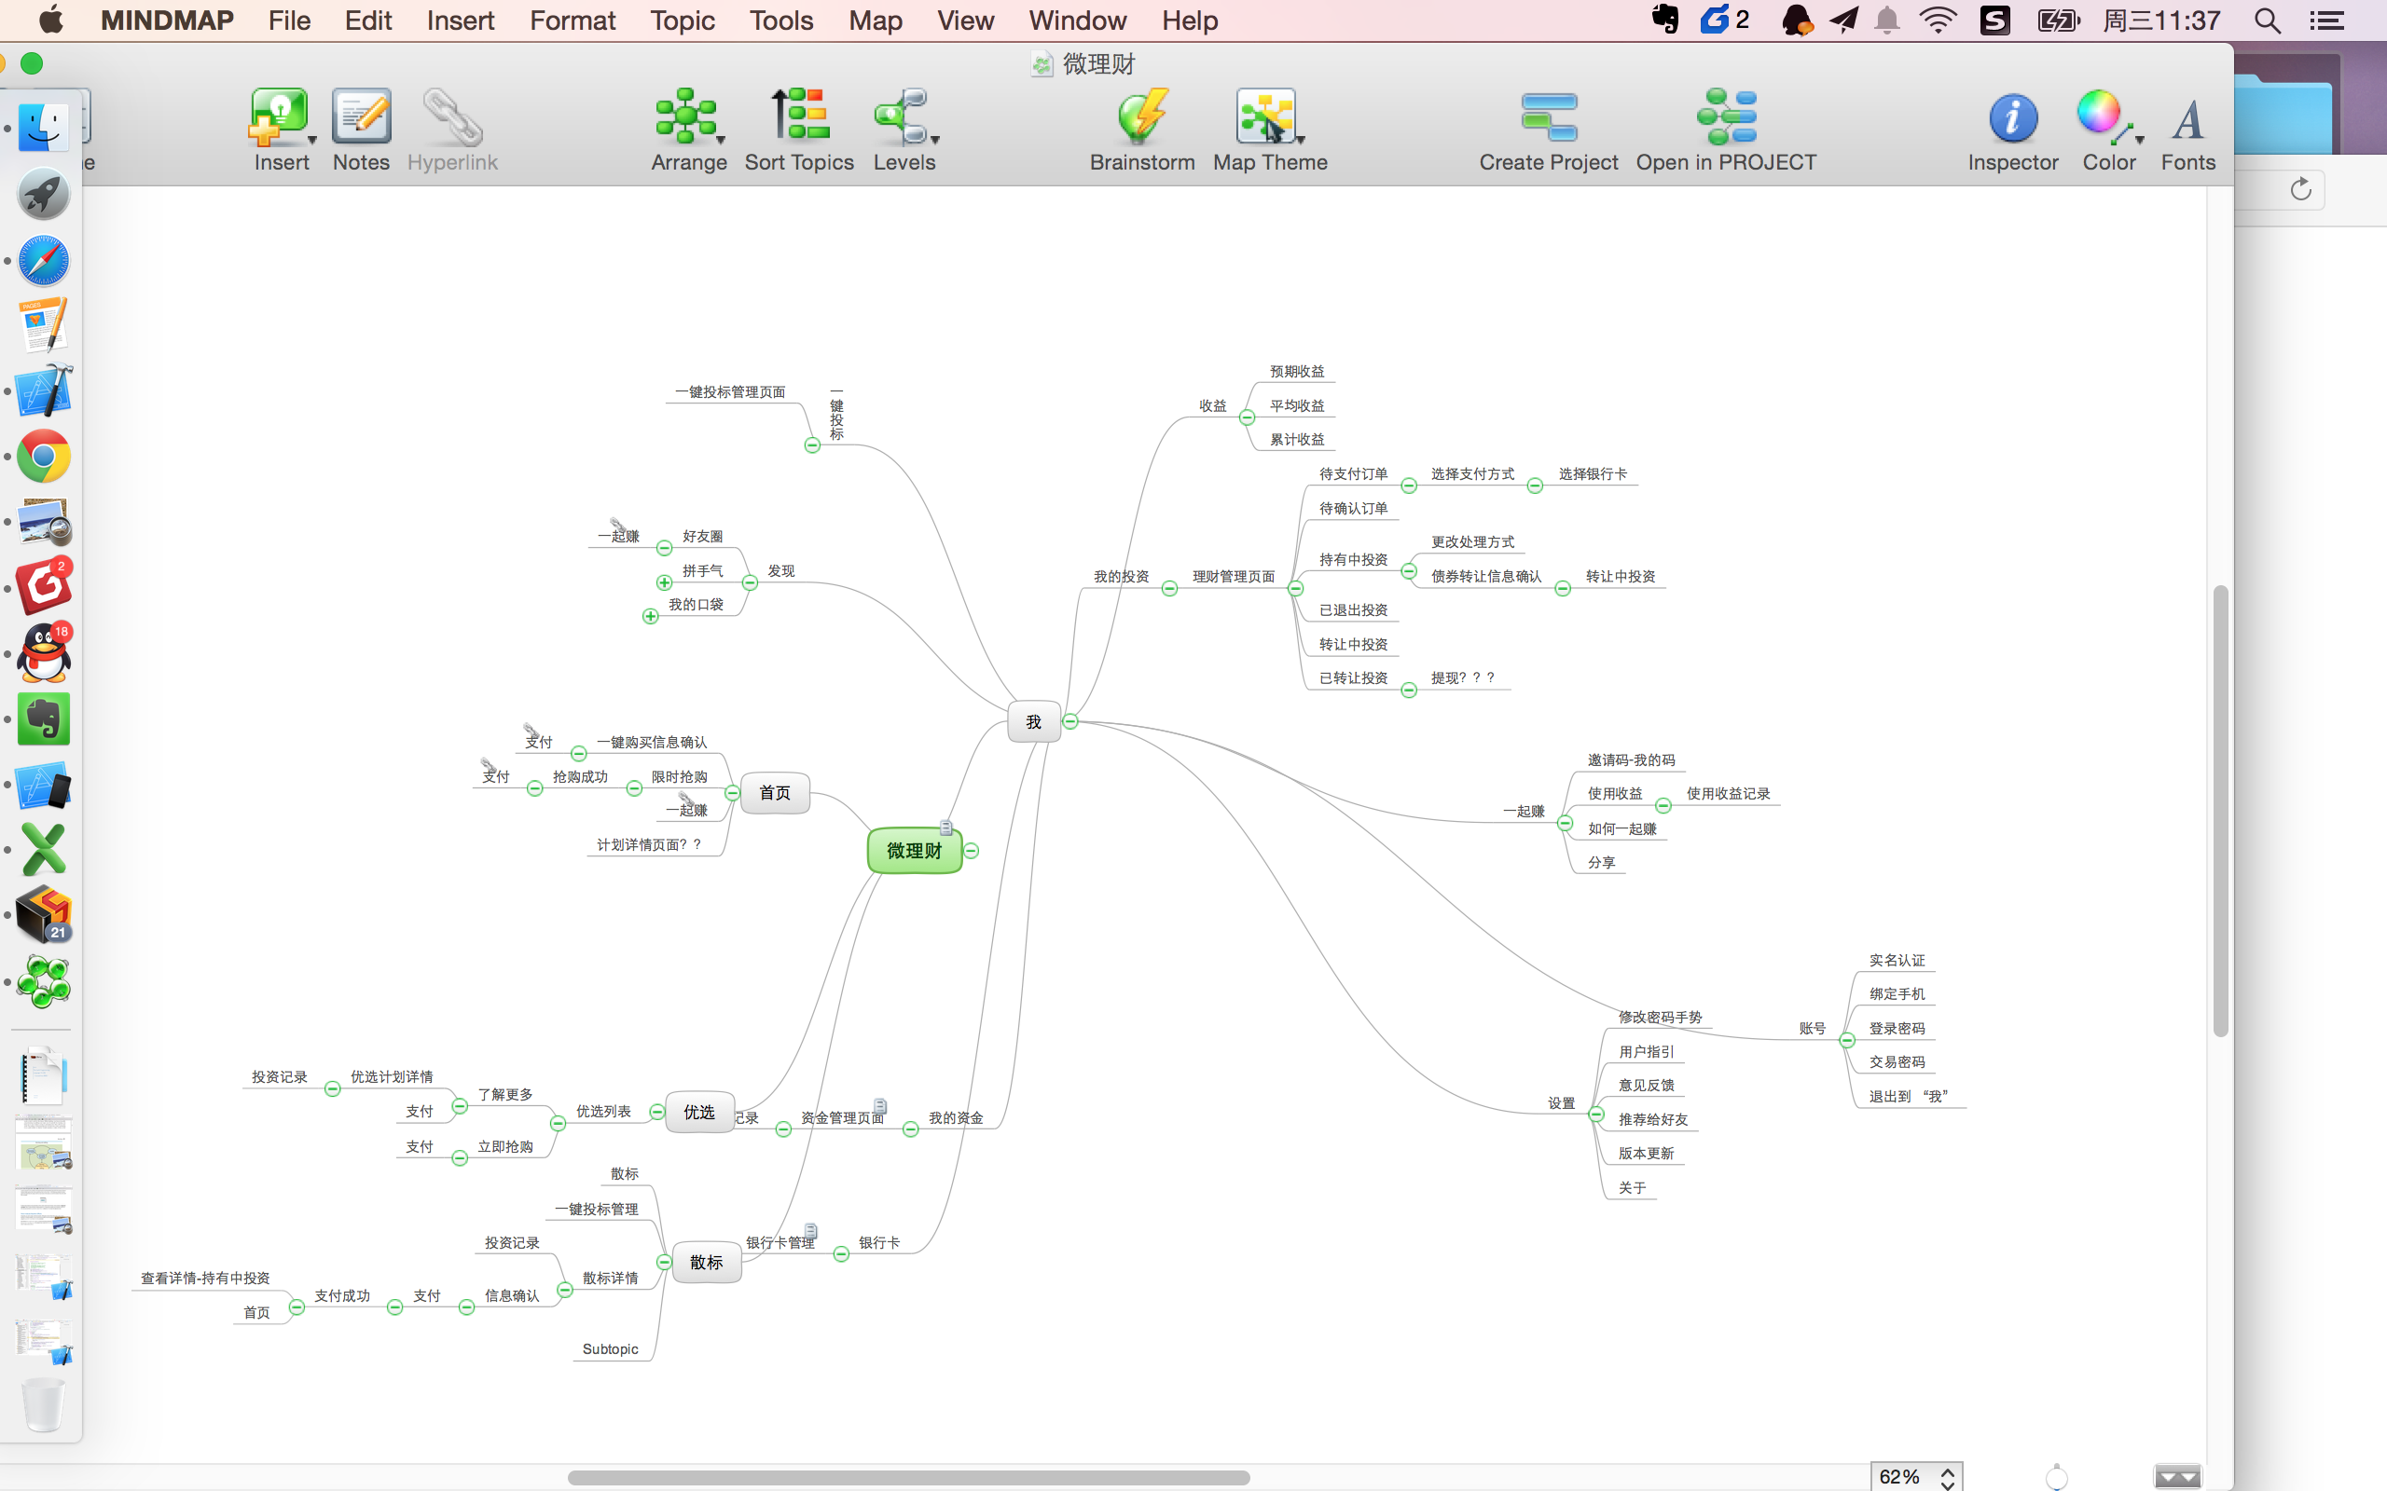The width and height of the screenshot is (2387, 1491).
Task: Open the File menu
Action: point(289,21)
